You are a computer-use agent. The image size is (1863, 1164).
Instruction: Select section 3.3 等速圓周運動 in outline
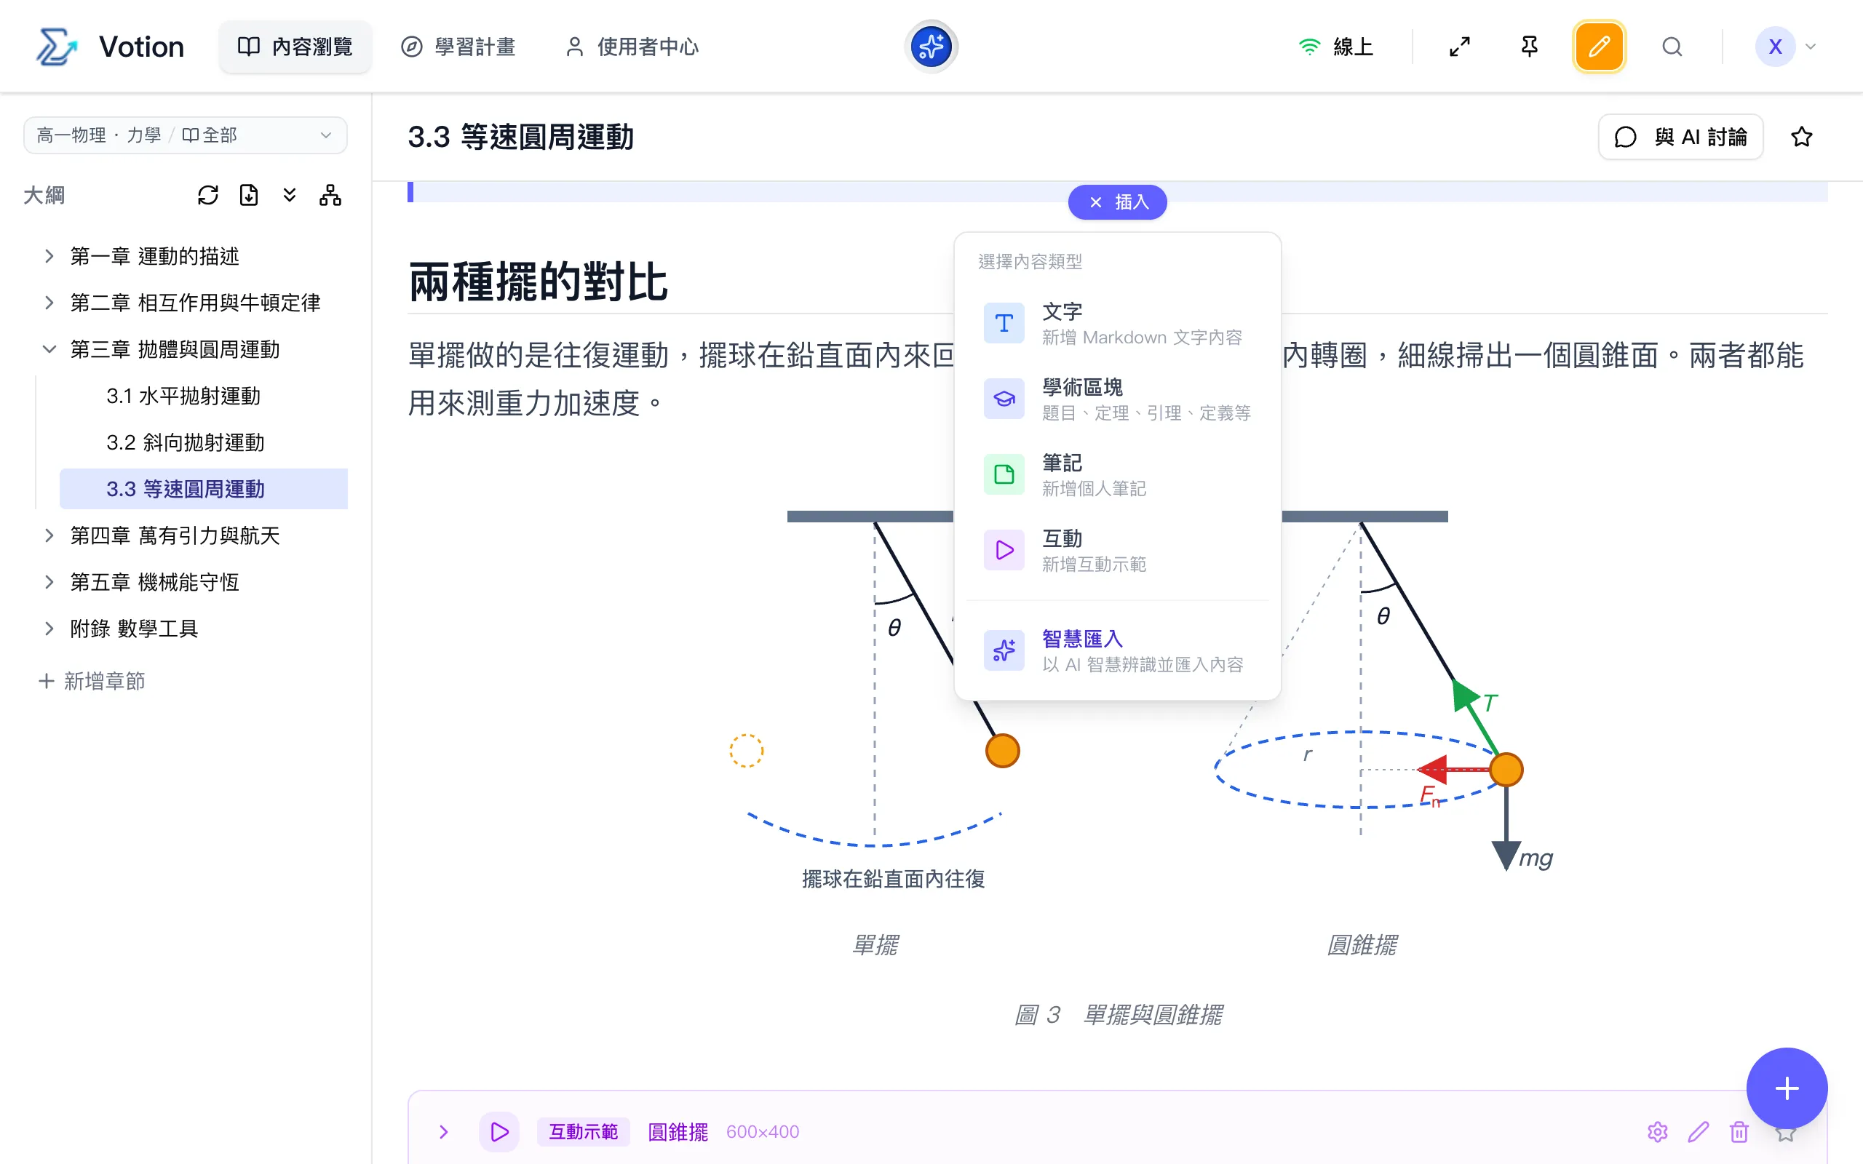pos(203,489)
